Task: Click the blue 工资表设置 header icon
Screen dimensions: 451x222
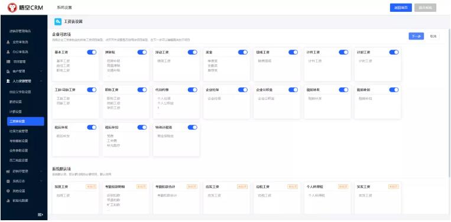Action: tap(58, 21)
